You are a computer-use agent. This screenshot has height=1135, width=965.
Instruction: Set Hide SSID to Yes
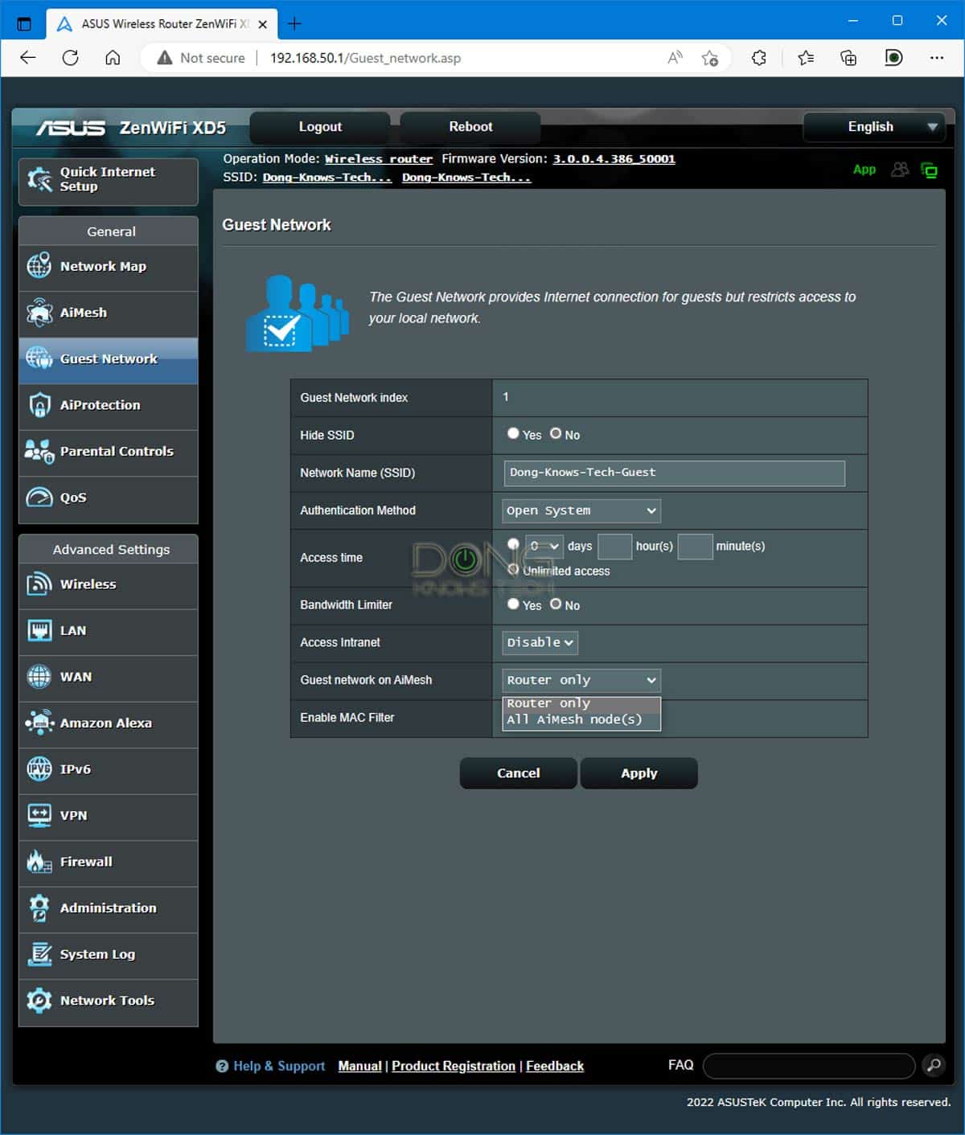[513, 433]
